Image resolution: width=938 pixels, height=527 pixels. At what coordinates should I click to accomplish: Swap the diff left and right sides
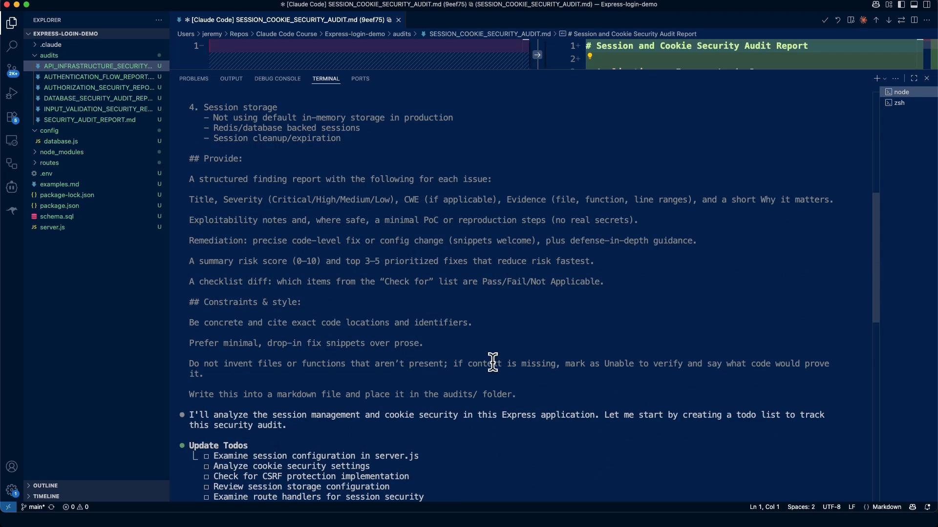901,20
